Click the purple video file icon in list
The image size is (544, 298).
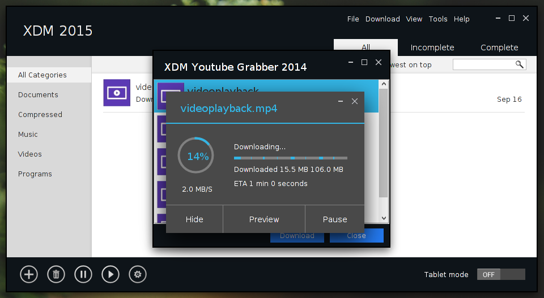(117, 93)
